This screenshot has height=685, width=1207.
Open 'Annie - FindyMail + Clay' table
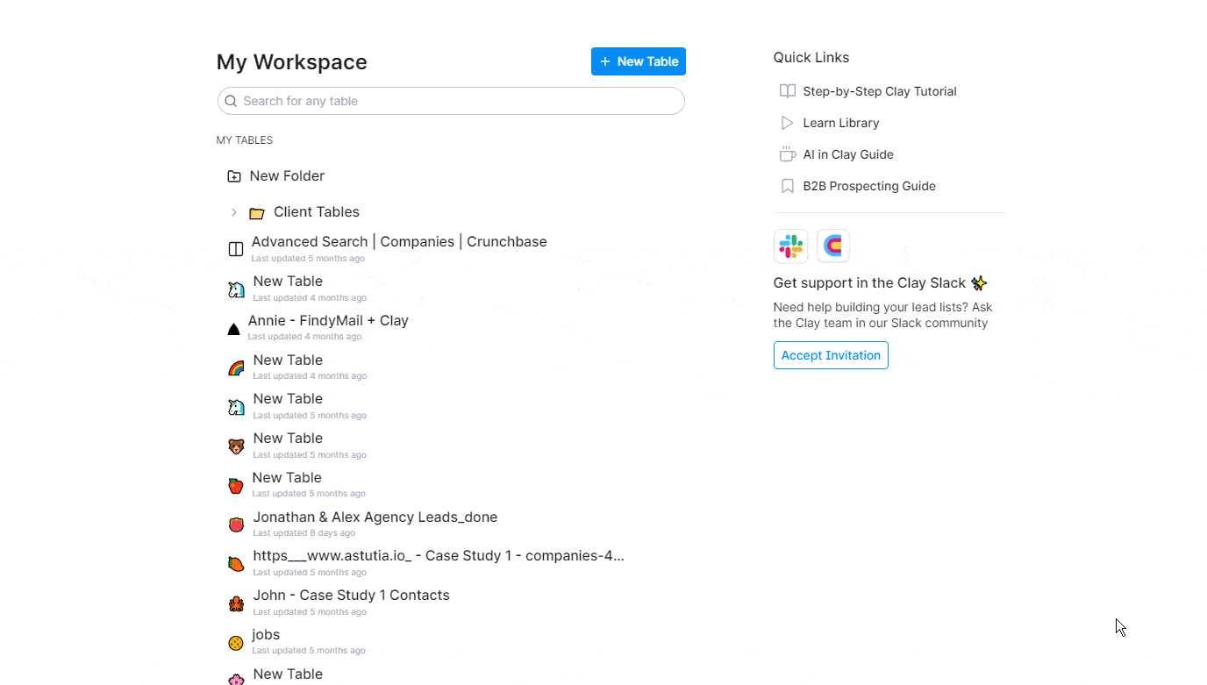pyautogui.click(x=328, y=321)
